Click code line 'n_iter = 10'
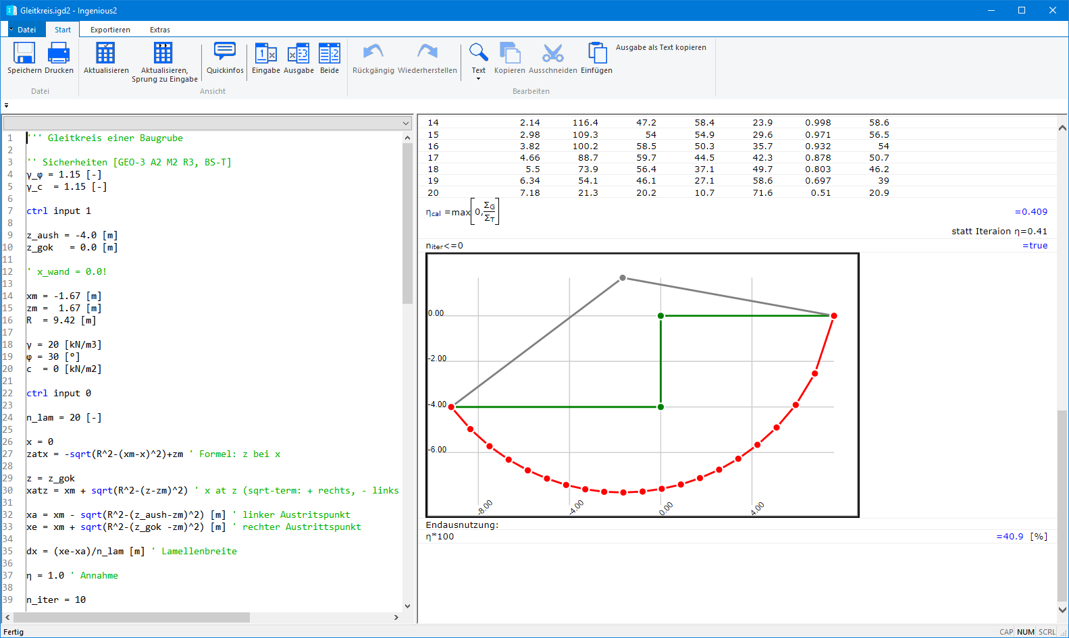 tap(56, 600)
